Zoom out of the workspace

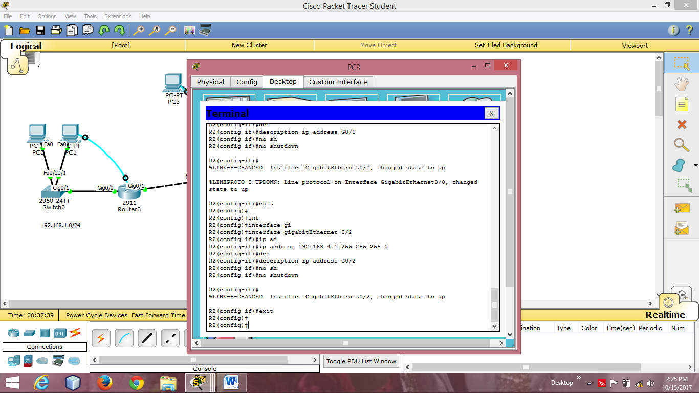[170, 30]
